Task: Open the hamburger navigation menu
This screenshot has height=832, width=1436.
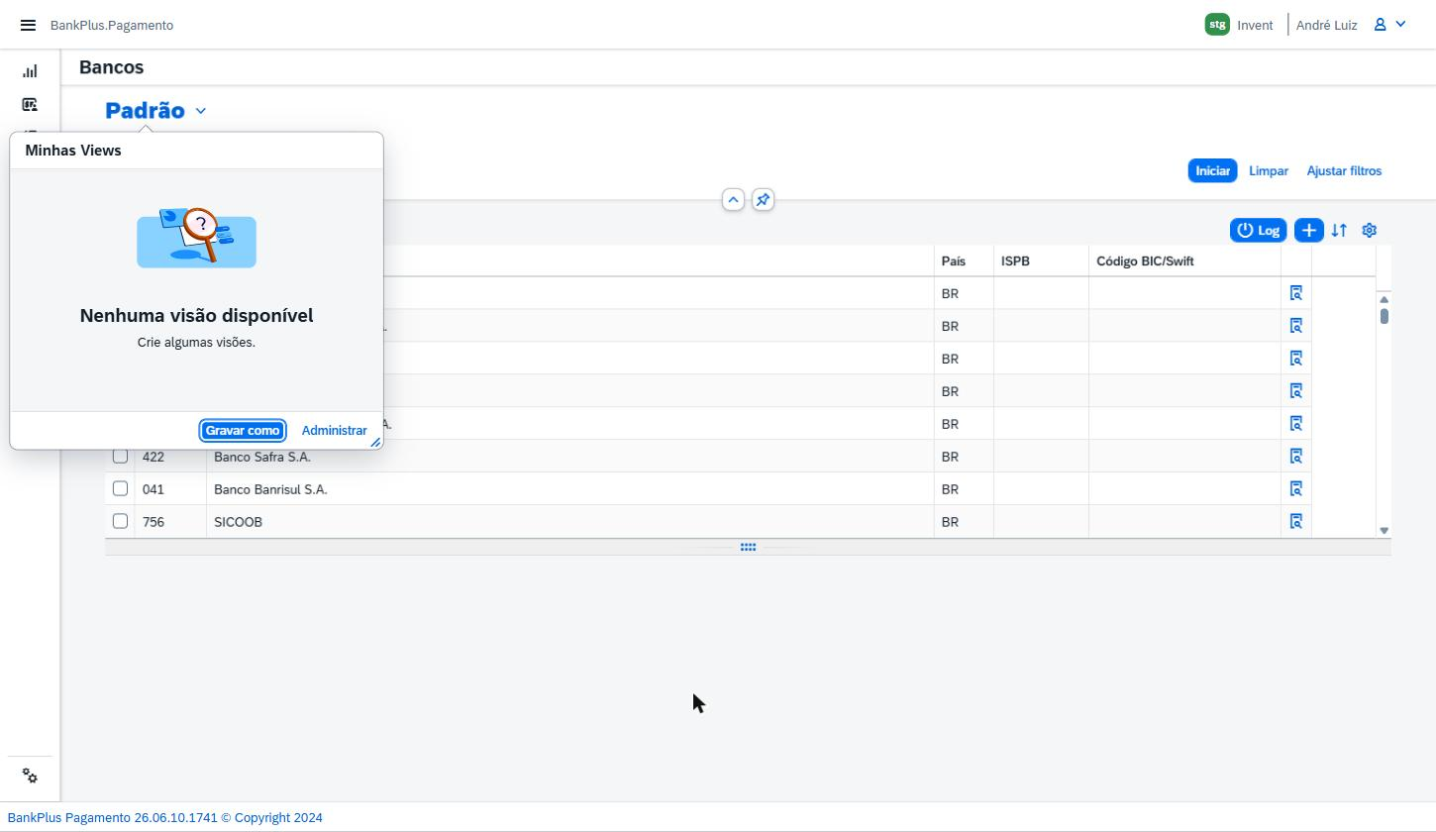Action: 28,25
